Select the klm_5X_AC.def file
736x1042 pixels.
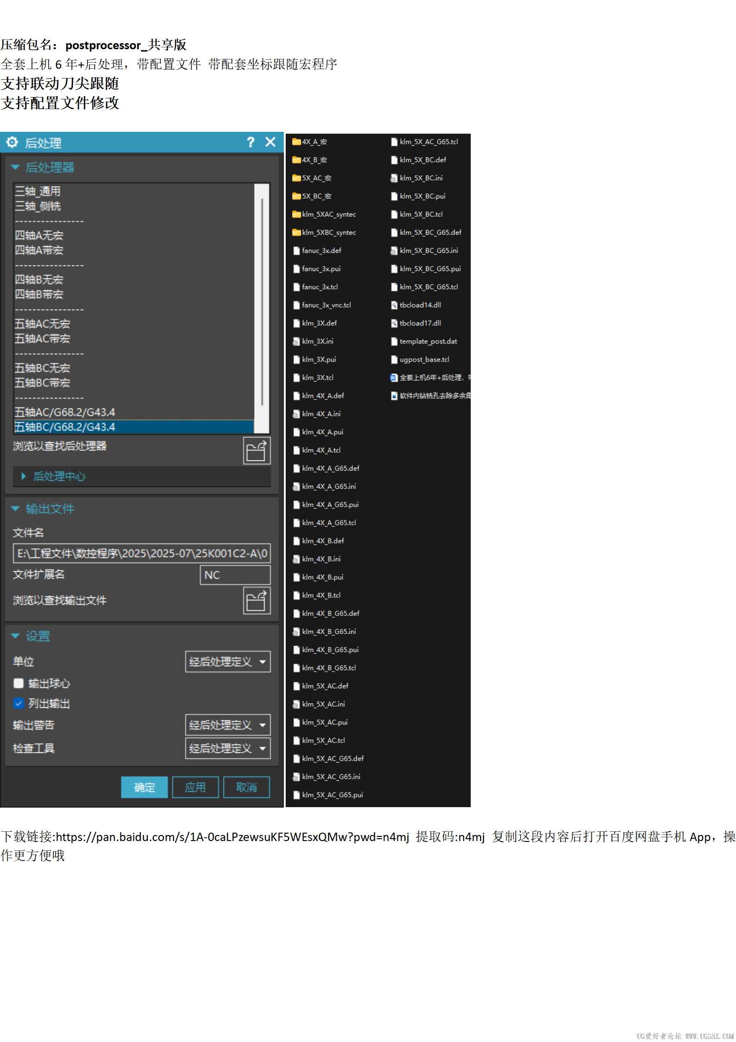(321, 686)
